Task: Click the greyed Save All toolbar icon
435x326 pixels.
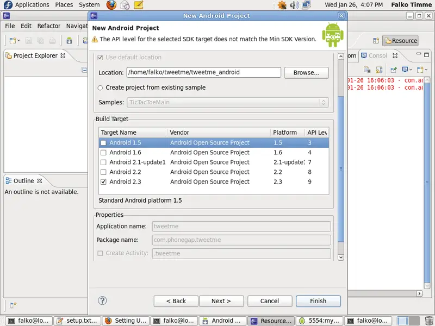Action: (x=40, y=41)
